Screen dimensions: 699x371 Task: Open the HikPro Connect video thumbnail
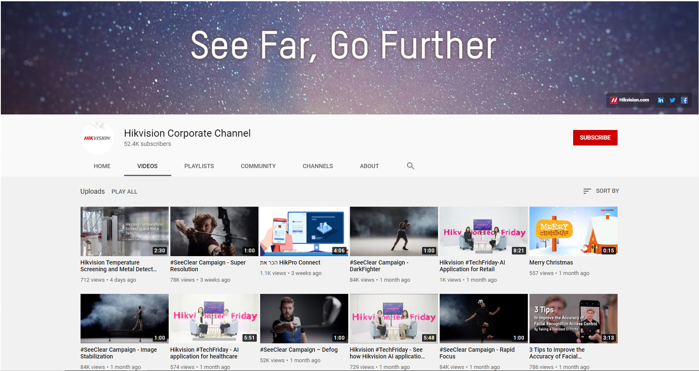pos(304,231)
